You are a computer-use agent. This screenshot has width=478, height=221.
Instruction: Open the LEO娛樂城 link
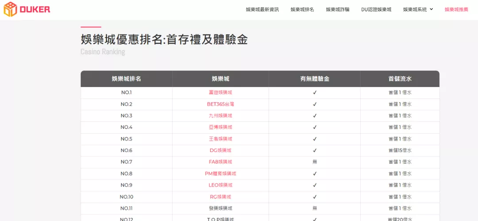click(220, 185)
